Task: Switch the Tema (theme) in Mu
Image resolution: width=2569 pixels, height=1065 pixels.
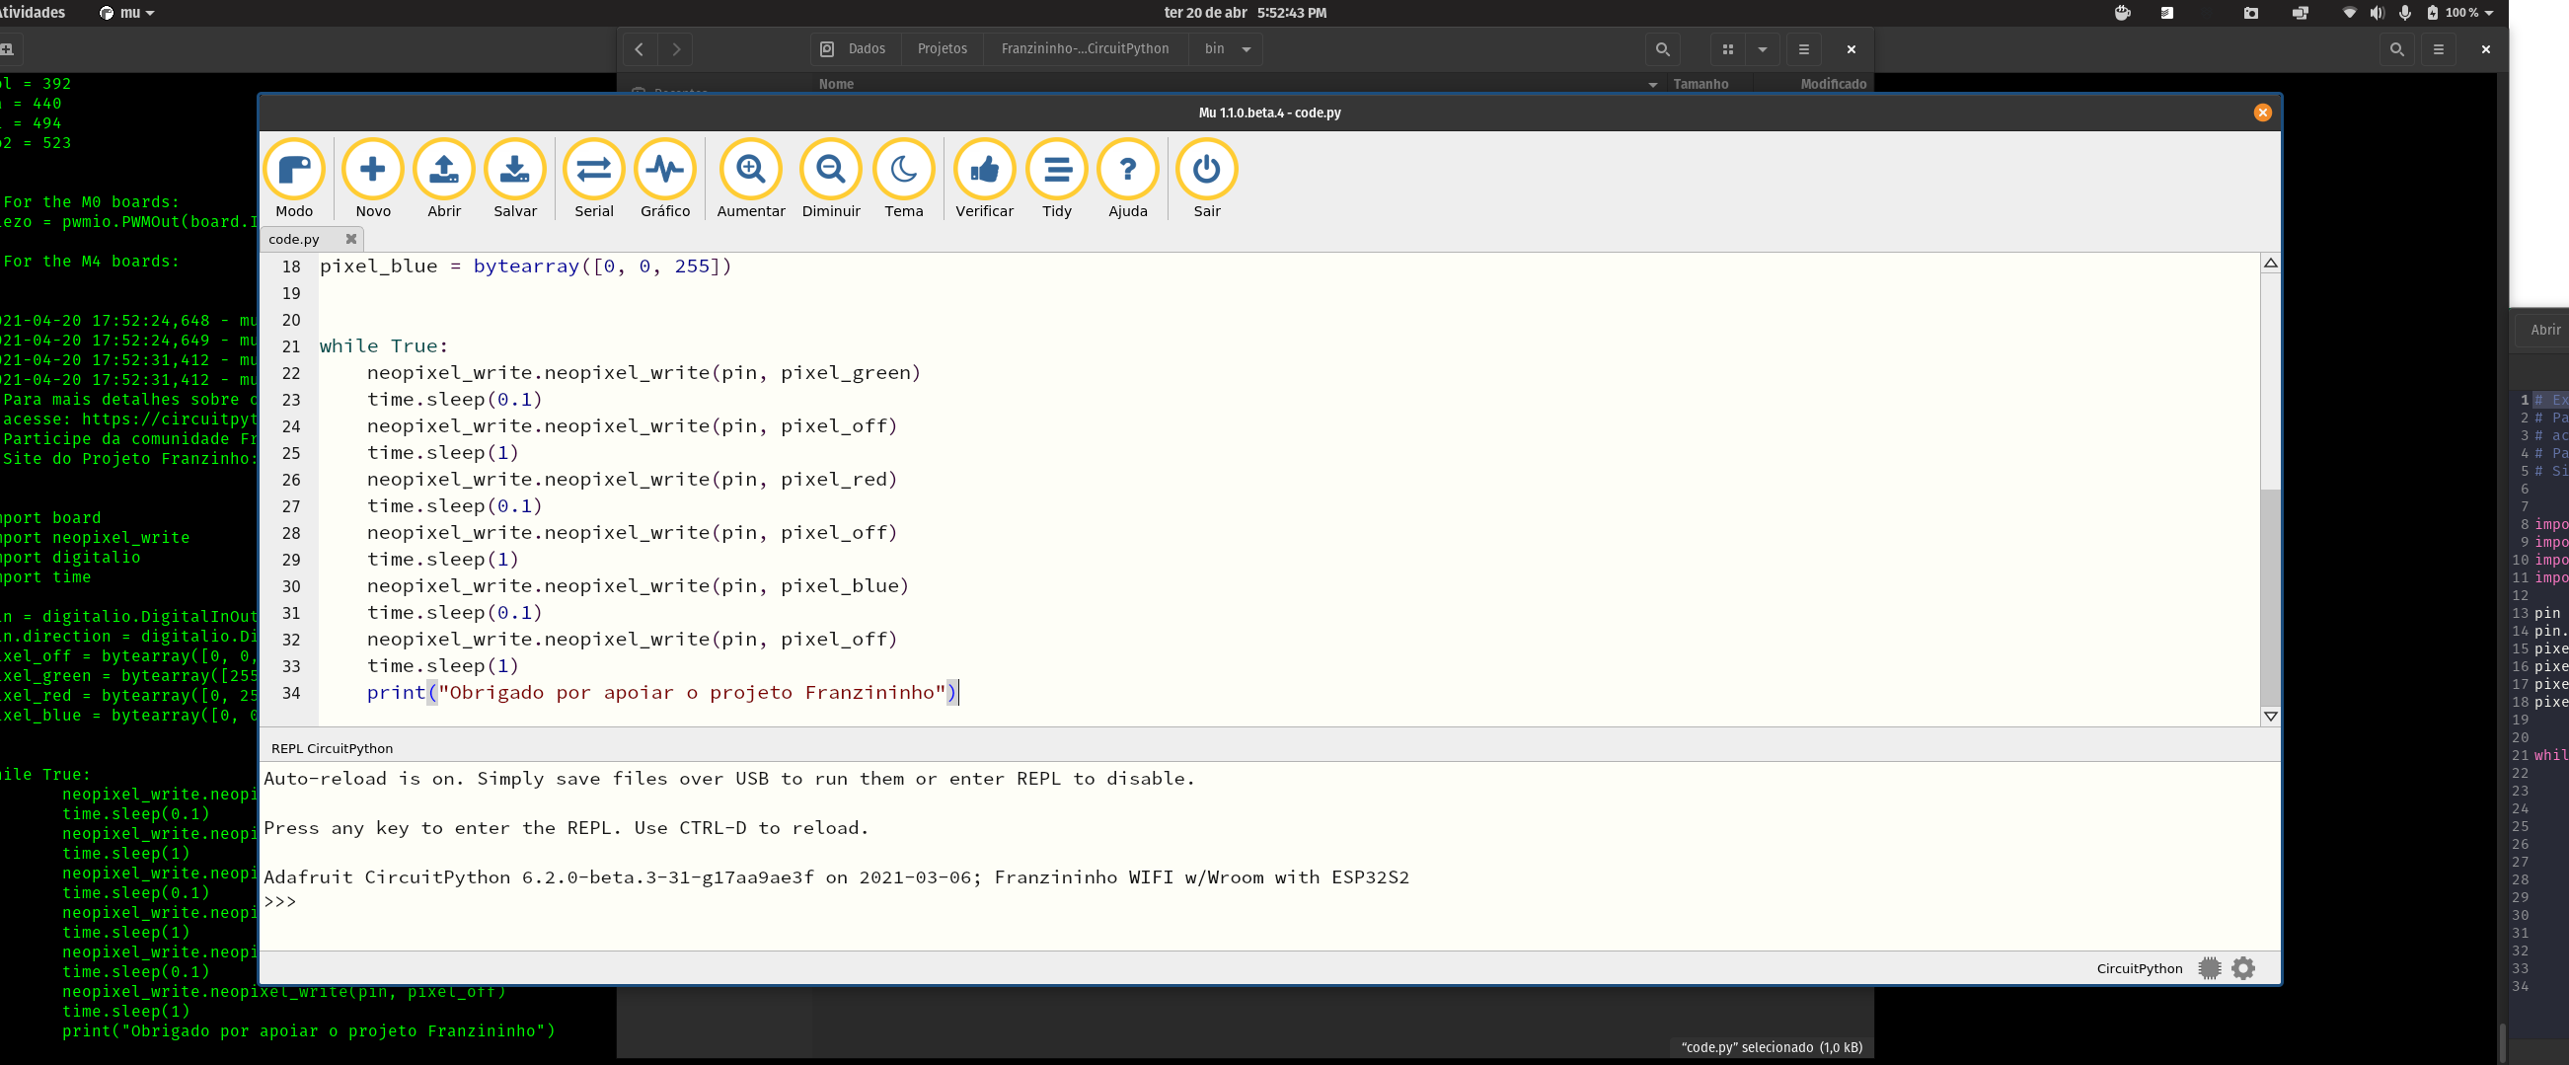Action: (x=903, y=179)
